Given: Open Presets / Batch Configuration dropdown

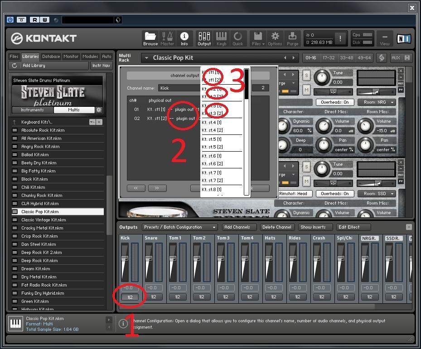Looking at the screenshot, I should coord(179,227).
